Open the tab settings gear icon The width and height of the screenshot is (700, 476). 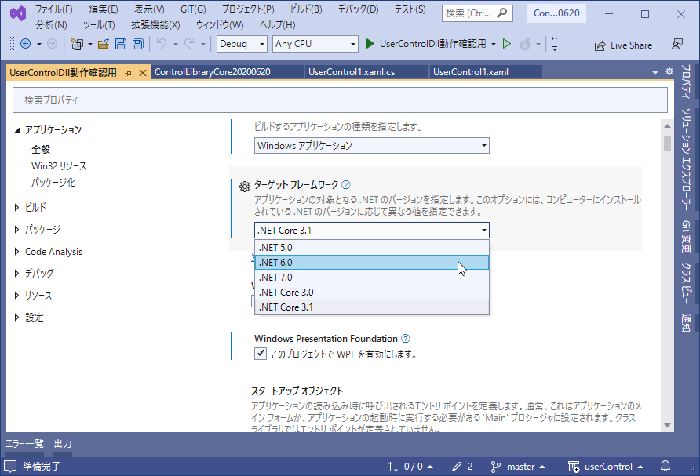[669, 71]
